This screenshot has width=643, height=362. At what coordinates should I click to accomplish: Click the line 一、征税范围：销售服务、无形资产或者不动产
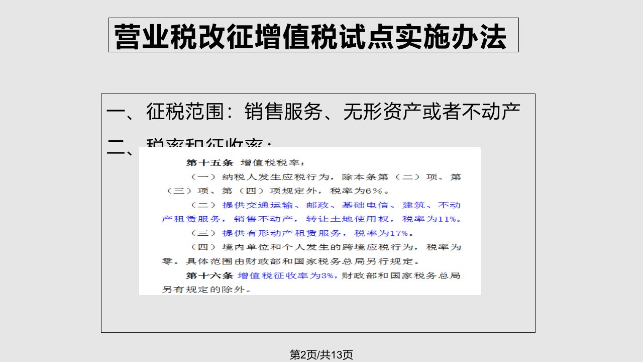pyautogui.click(x=314, y=112)
